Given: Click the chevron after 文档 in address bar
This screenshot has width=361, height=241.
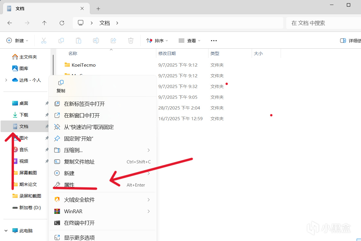Looking at the screenshot, I should [117, 23].
